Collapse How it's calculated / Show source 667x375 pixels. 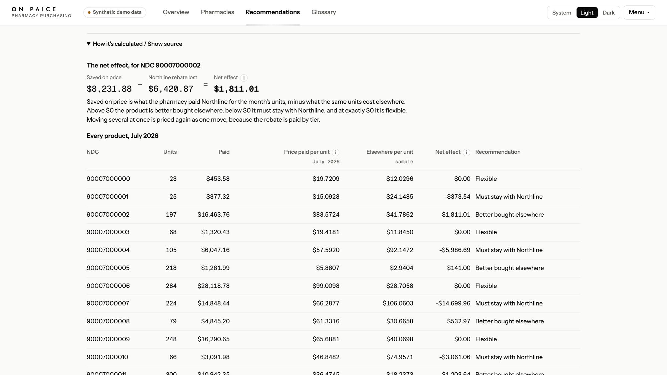click(x=134, y=44)
